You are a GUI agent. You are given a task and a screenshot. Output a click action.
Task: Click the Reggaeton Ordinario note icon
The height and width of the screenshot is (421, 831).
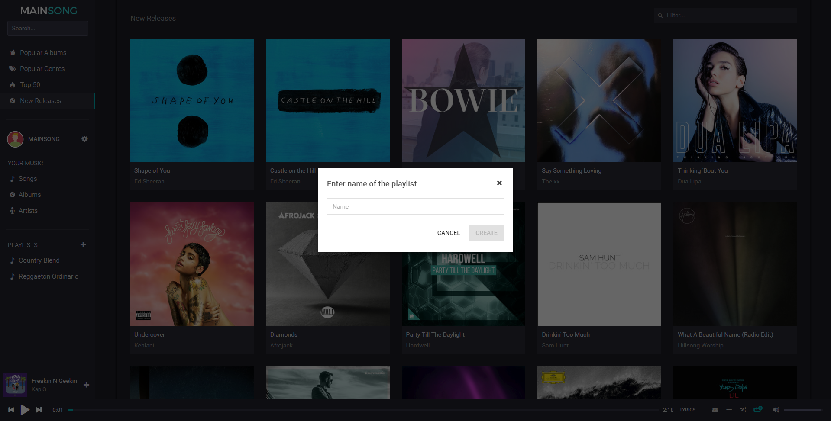(12, 276)
